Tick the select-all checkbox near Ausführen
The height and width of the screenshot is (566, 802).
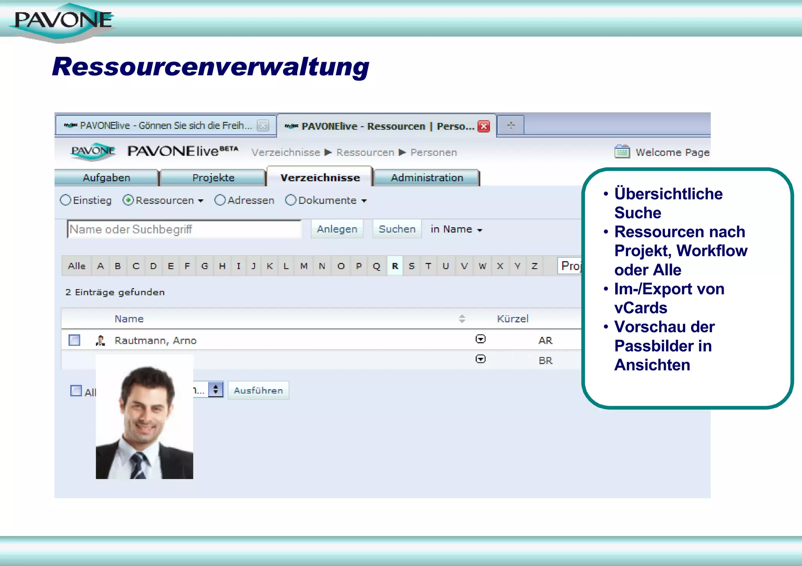click(x=76, y=391)
